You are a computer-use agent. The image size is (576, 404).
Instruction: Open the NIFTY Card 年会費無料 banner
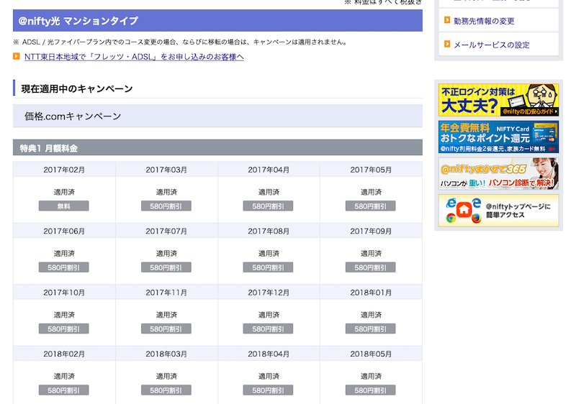coord(498,137)
